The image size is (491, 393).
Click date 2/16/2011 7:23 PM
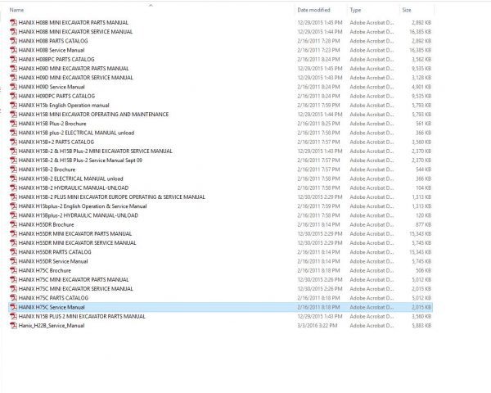point(318,50)
